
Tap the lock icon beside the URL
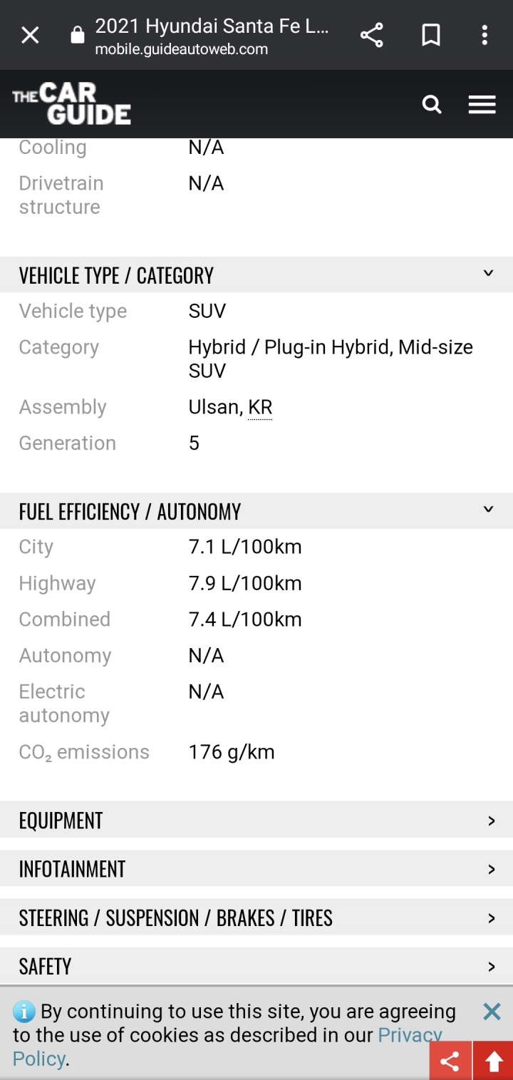point(78,36)
